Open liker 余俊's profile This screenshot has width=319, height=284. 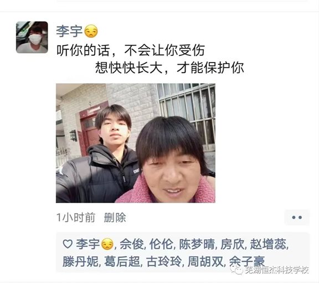(132, 244)
